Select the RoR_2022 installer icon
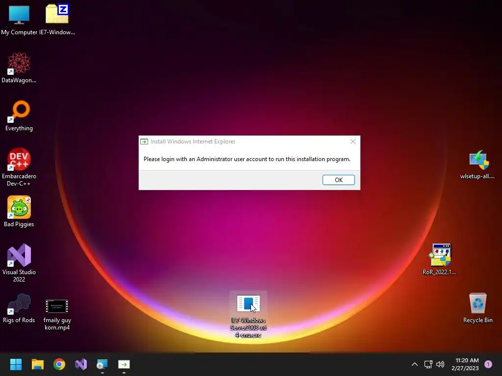Screen dimensions: 502x376 click(x=439, y=259)
